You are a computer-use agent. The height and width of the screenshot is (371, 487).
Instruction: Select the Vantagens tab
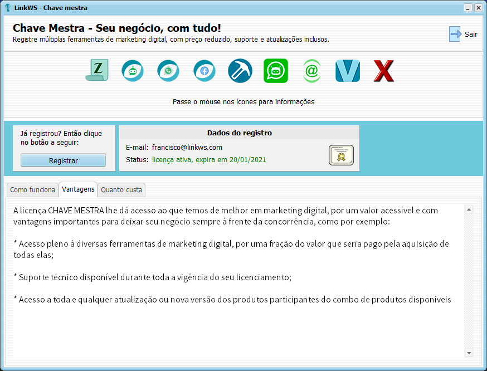click(78, 189)
